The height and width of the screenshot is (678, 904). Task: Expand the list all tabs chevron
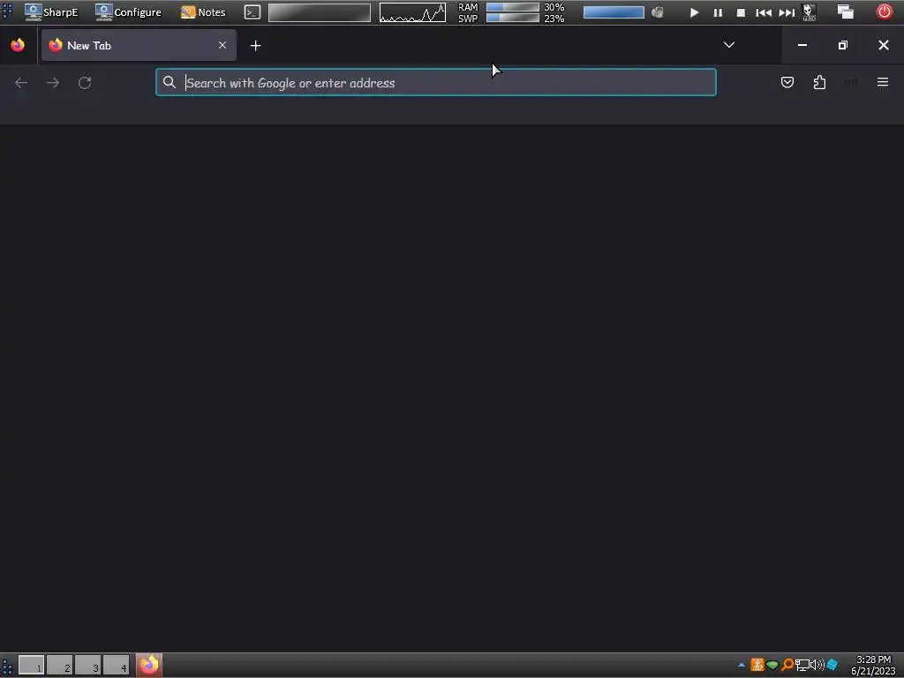(728, 45)
